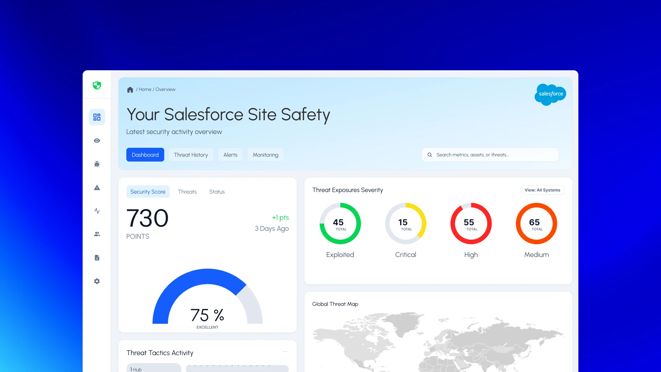Switch to the Monitoring tab

pyautogui.click(x=265, y=155)
